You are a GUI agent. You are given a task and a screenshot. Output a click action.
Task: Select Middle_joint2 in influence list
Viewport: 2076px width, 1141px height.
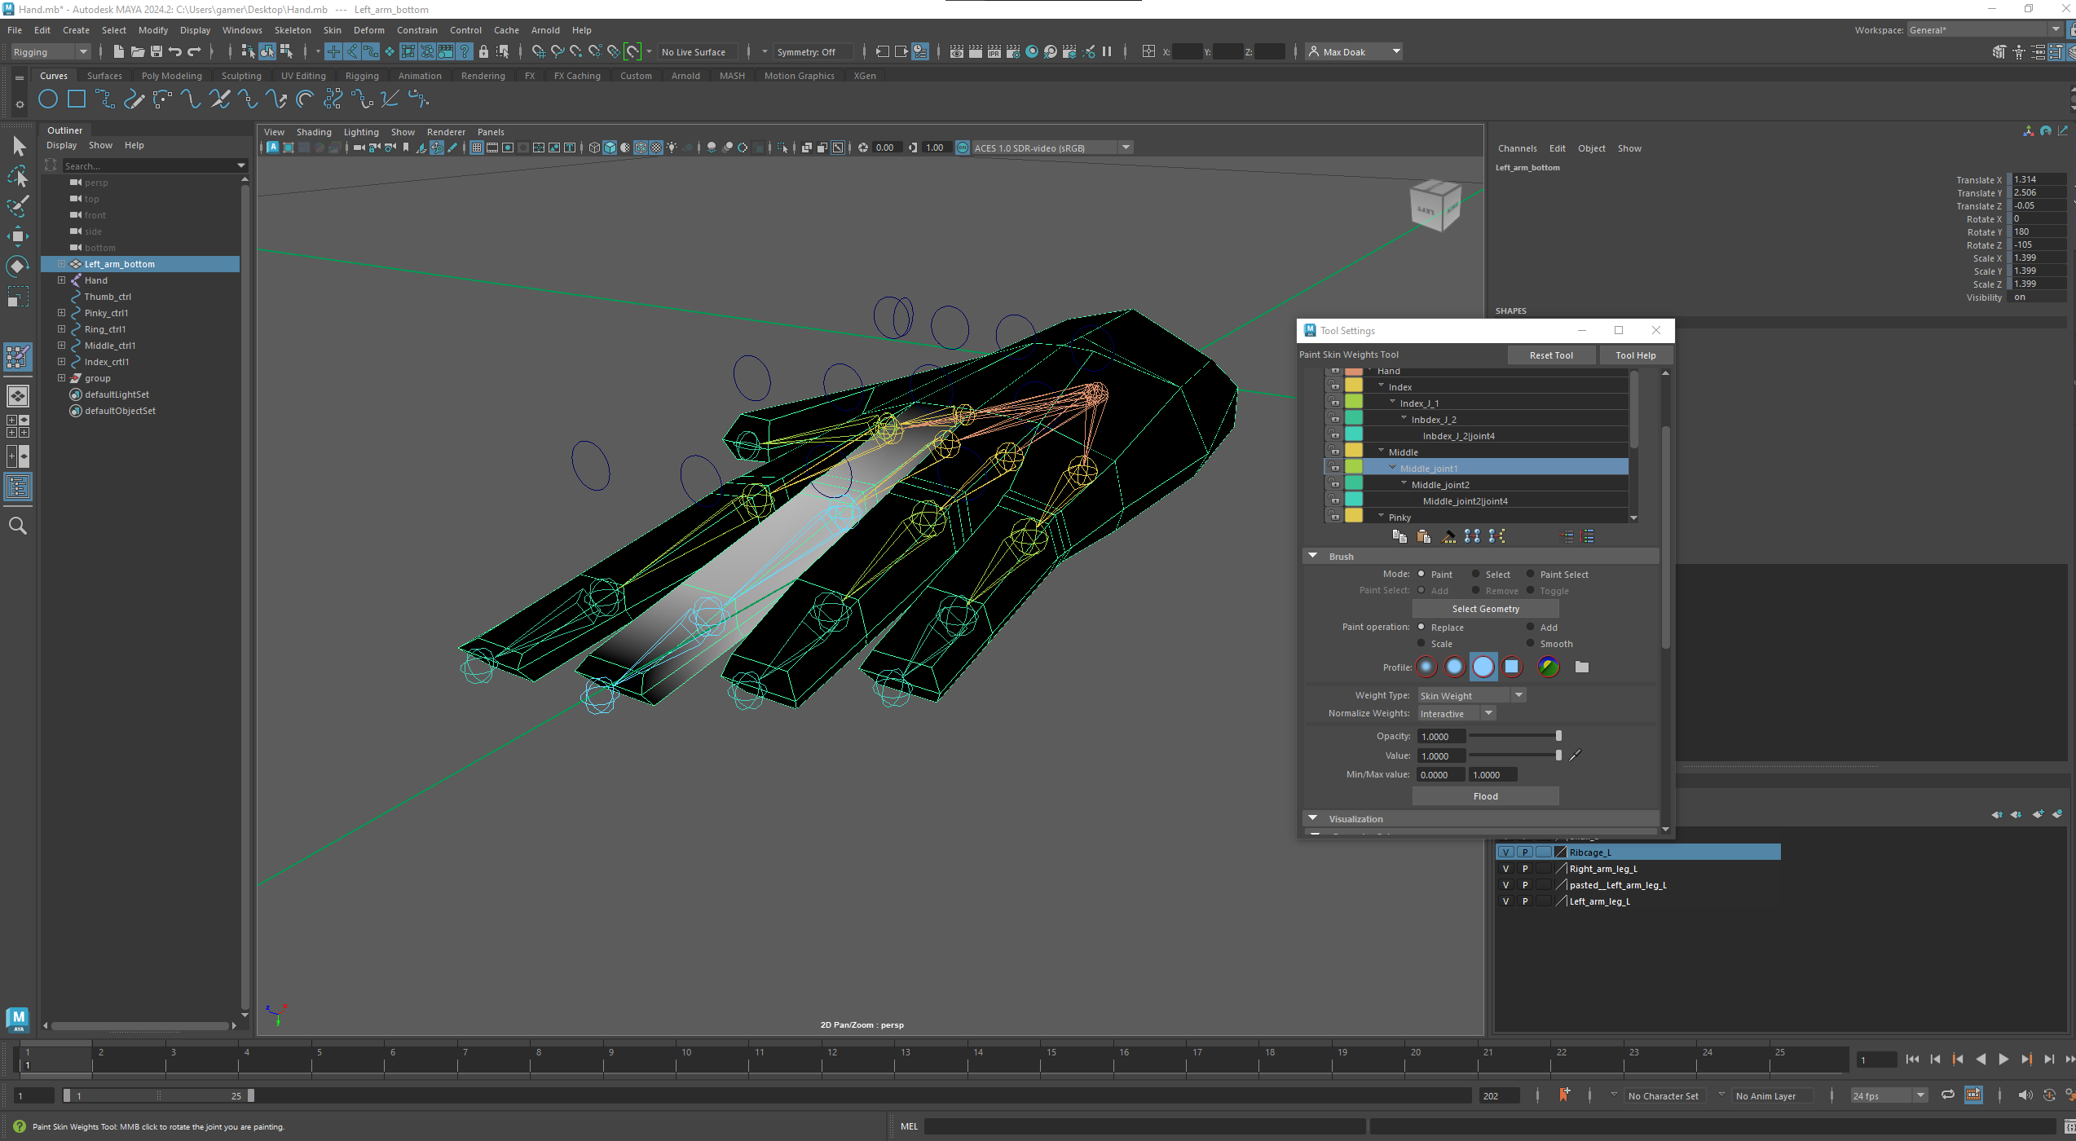(x=1440, y=485)
